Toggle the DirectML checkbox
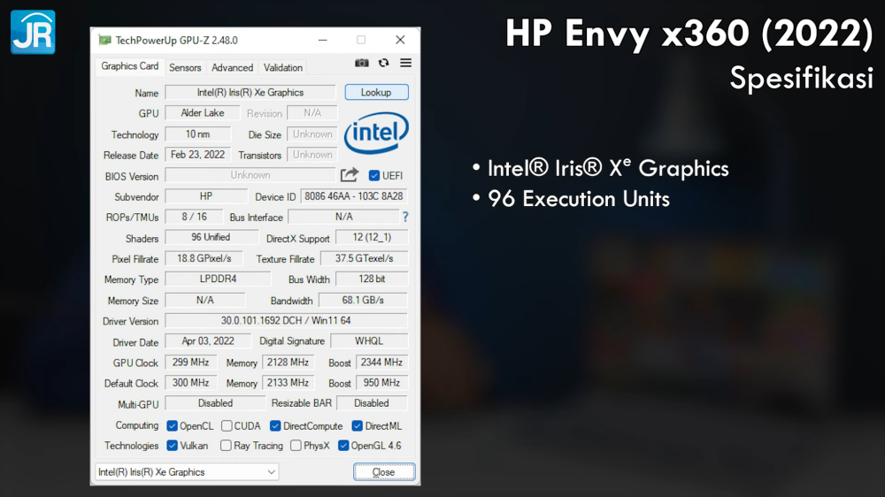885x497 pixels. tap(357, 426)
